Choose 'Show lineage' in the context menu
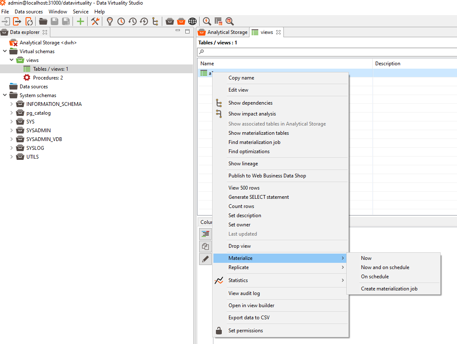The width and height of the screenshot is (457, 344). (243, 164)
